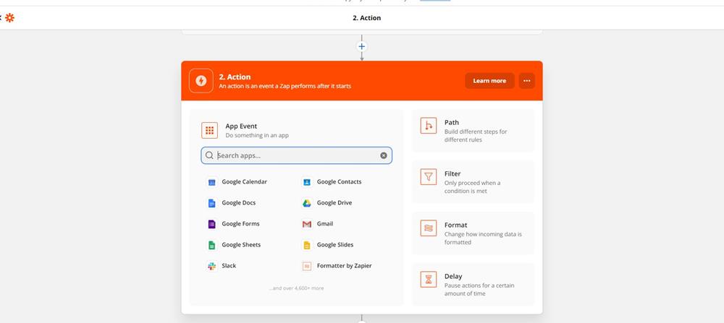Click the Filter funnel icon
724x323 pixels.
[429, 177]
